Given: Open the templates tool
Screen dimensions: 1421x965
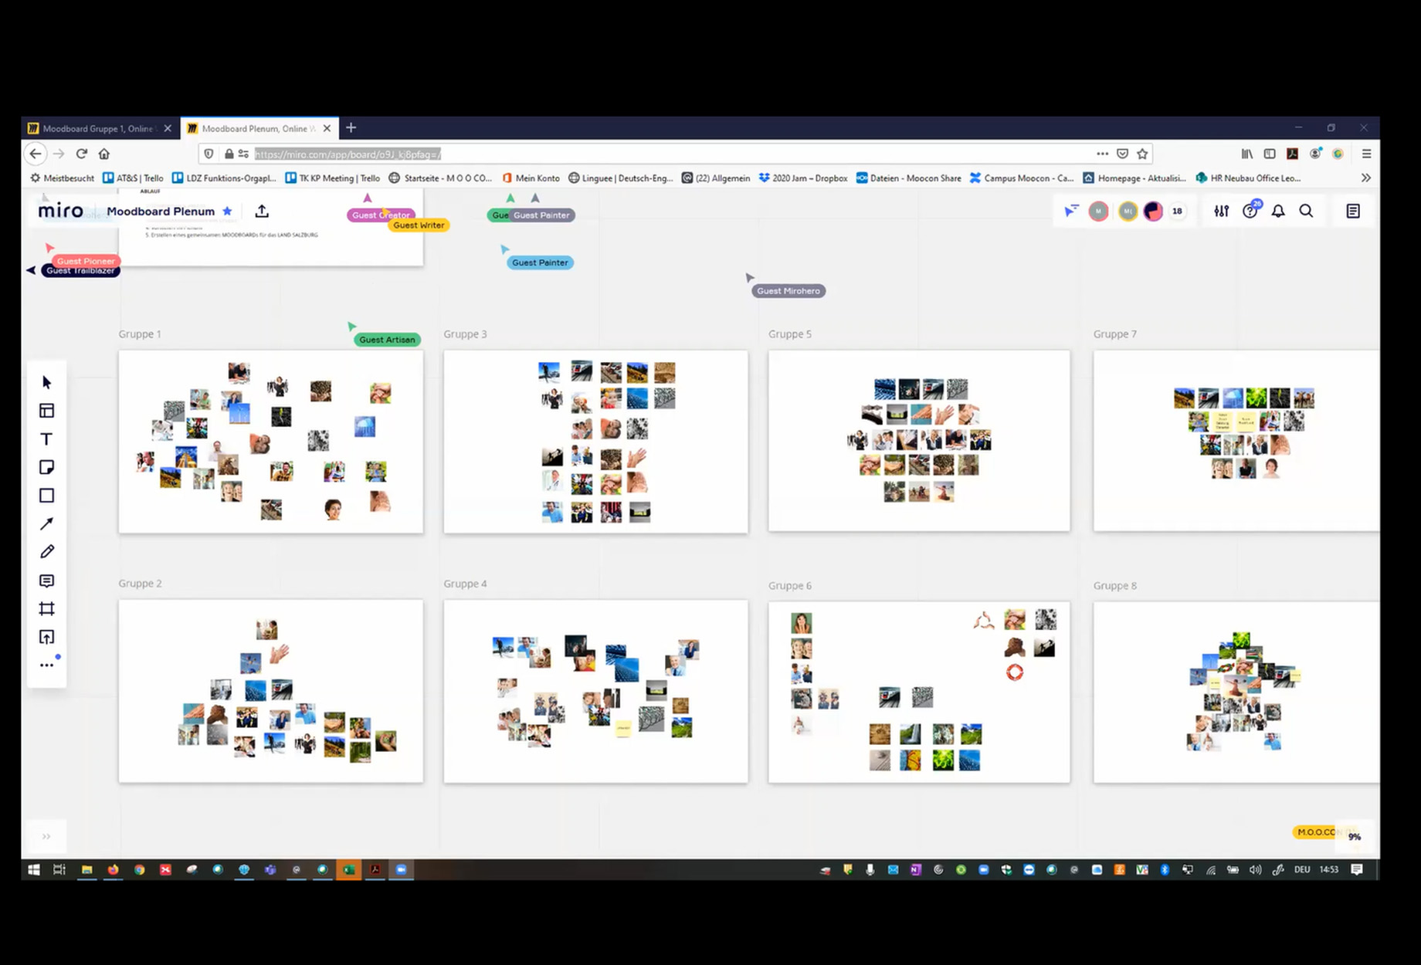Looking at the screenshot, I should point(46,411).
